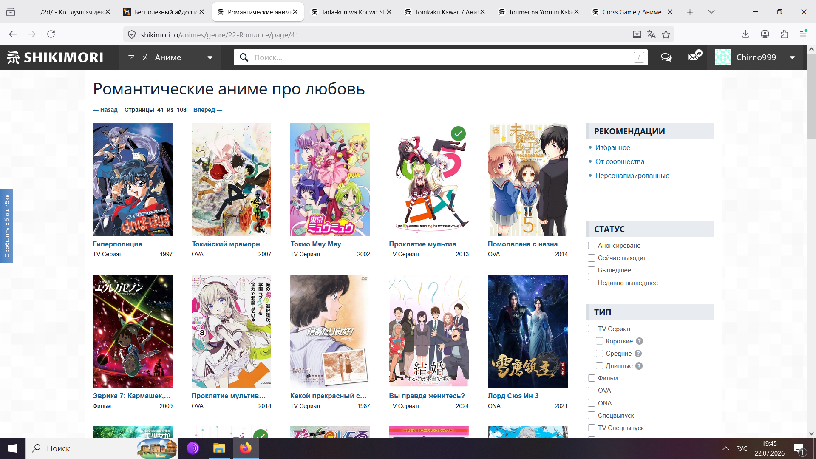
Task: Click the install-app icon in address bar
Action: click(x=637, y=34)
